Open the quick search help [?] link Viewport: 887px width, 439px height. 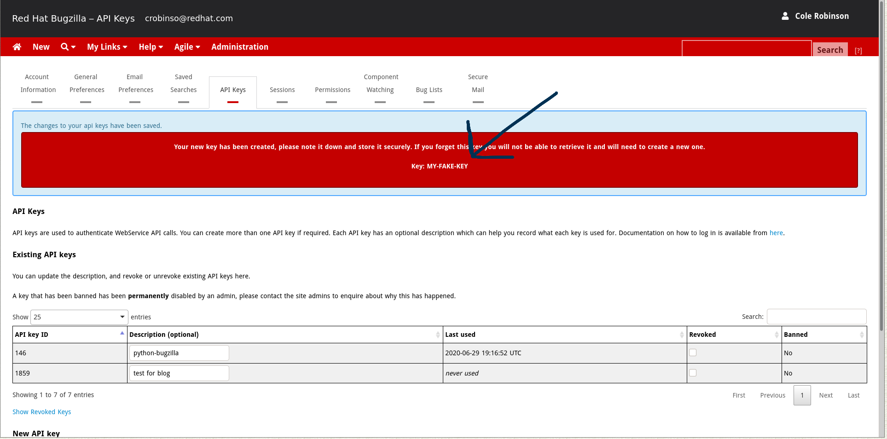click(858, 51)
